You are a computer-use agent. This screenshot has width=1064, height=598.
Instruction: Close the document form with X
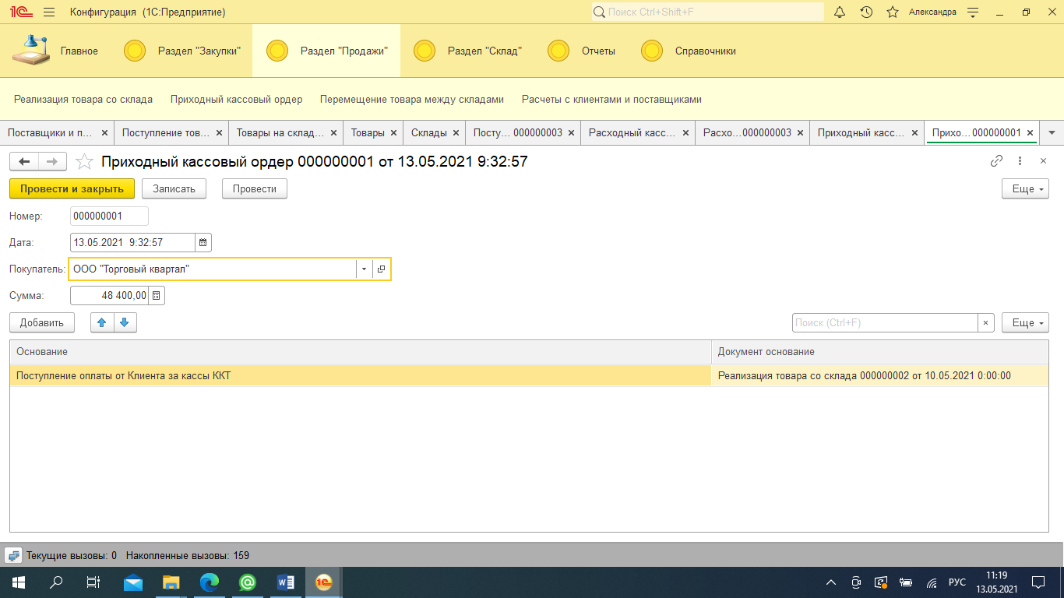pyautogui.click(x=1043, y=161)
